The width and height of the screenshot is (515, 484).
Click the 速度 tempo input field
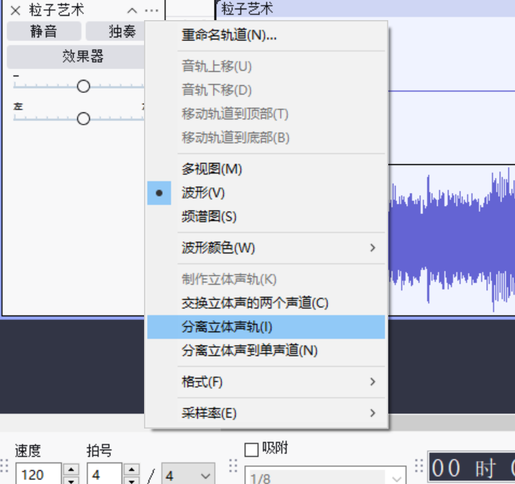click(x=39, y=475)
